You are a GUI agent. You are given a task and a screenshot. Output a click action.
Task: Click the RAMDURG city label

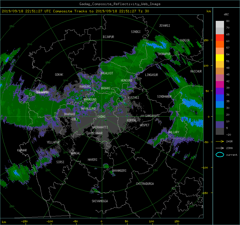pyautogui.click(x=85, y=87)
